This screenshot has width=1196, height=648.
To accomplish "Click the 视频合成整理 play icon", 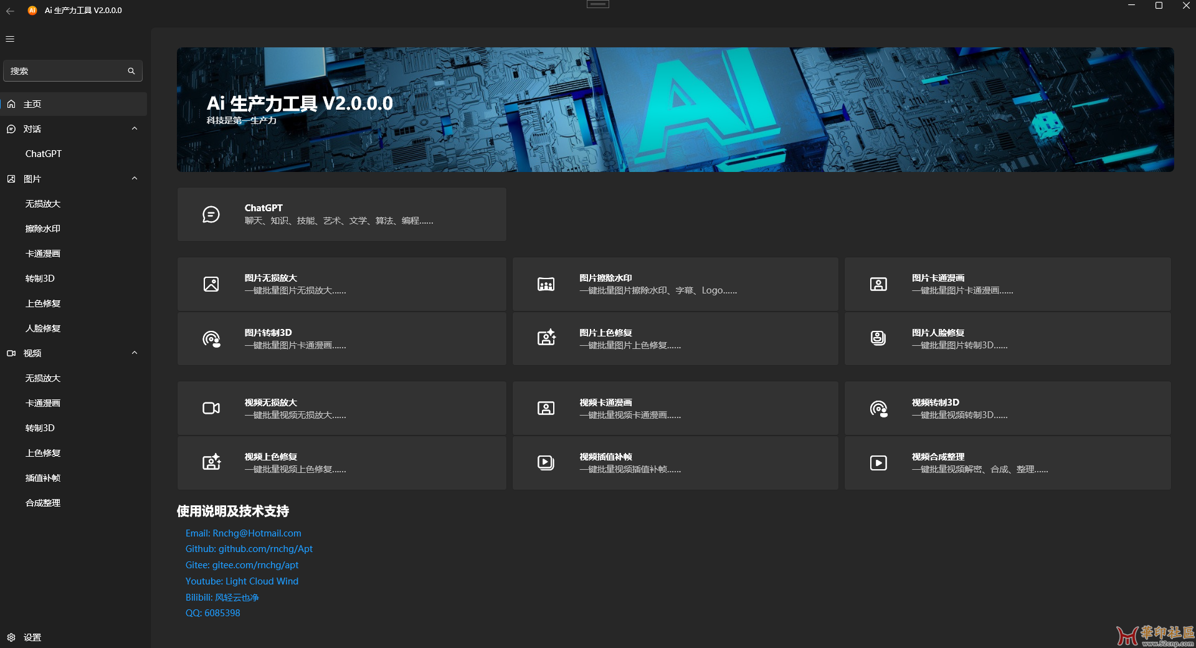I will [878, 462].
